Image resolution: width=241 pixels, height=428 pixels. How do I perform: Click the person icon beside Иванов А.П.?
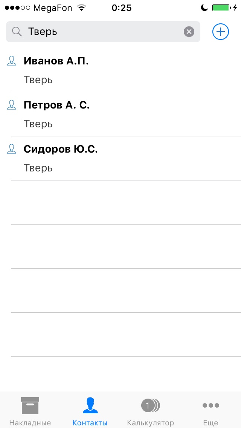(x=11, y=61)
